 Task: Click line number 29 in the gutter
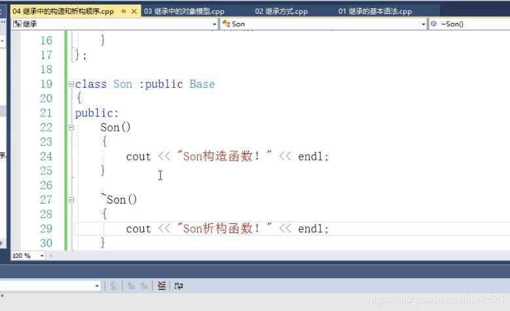[46, 229]
